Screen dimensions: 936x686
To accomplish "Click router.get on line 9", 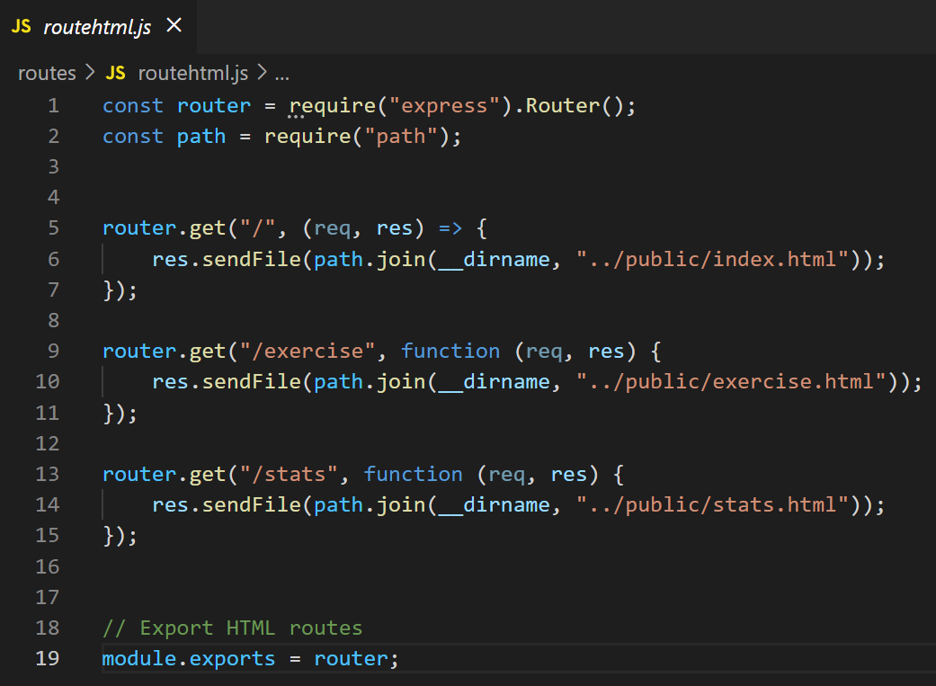I will pos(164,351).
